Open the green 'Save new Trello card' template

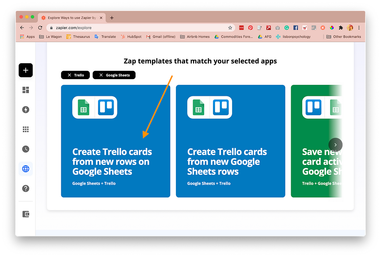pyautogui.click(x=316, y=141)
